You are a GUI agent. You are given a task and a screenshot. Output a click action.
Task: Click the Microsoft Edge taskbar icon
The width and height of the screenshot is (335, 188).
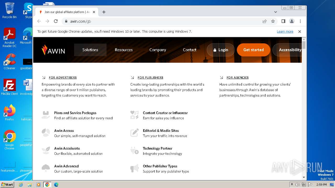tap(56, 185)
